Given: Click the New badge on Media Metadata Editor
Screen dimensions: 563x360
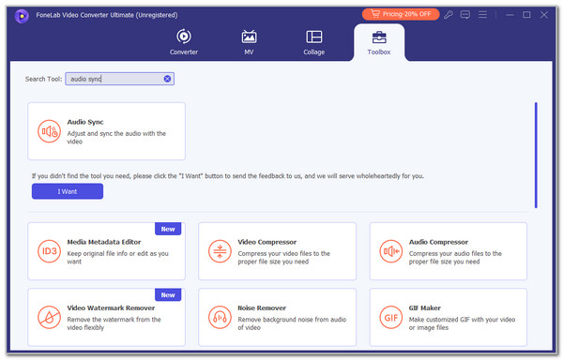Looking at the screenshot, I should click(x=168, y=229).
